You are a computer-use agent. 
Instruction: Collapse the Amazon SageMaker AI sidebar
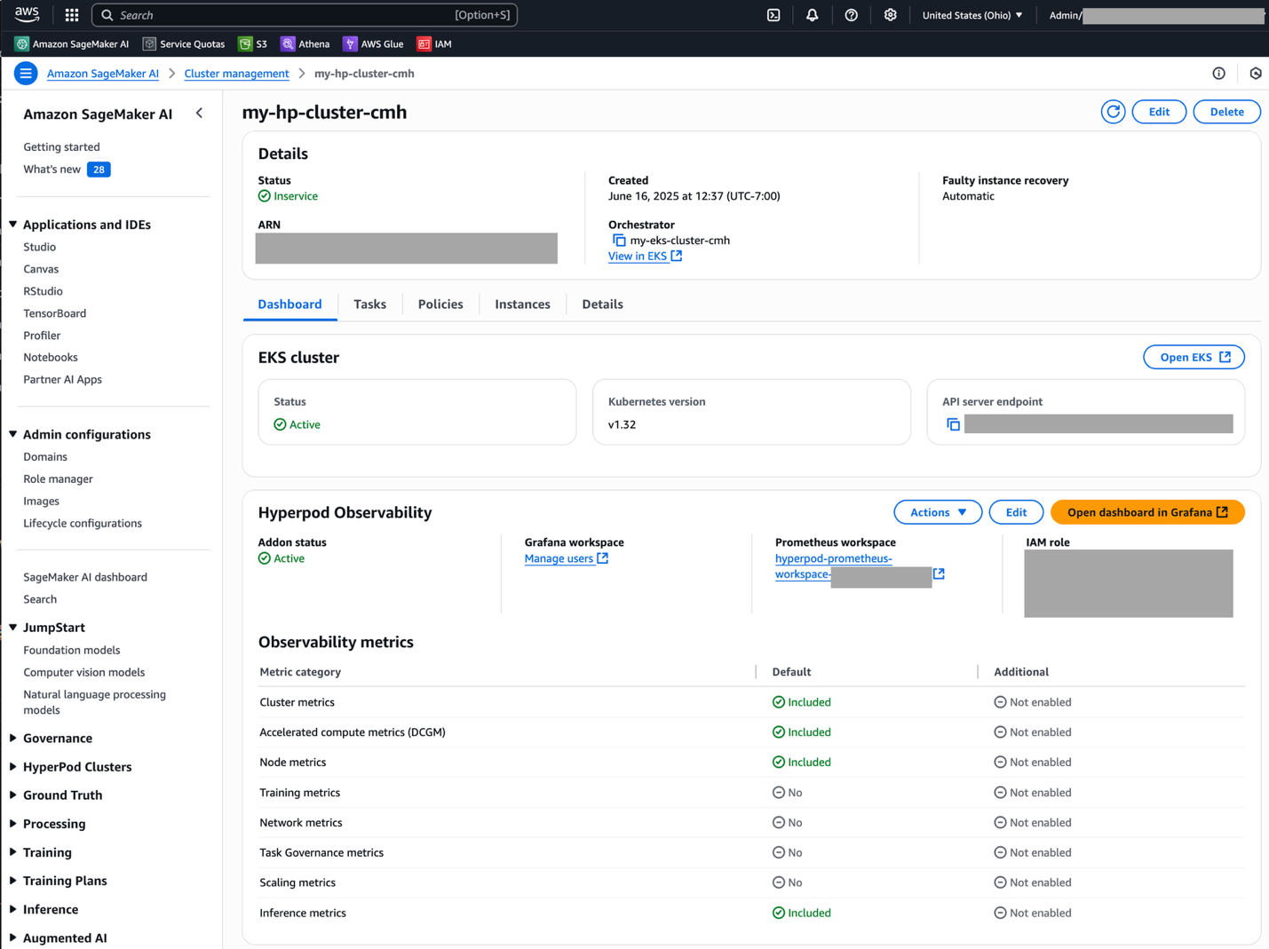[x=199, y=114]
